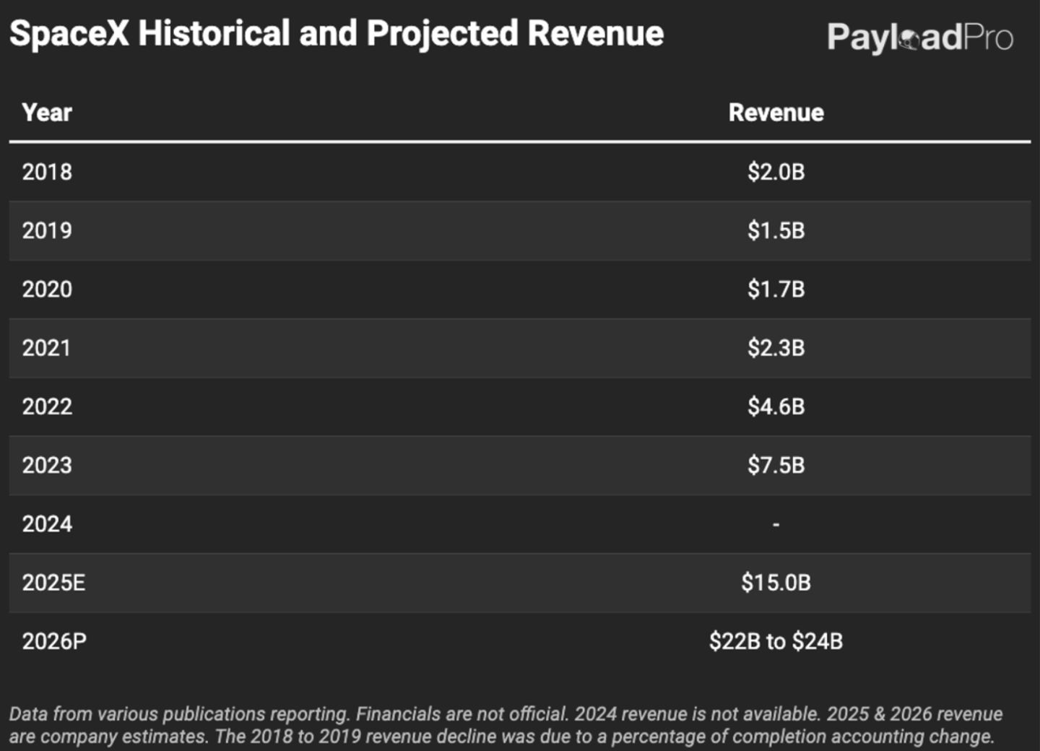
Task: Click the $1.7B revenue value
Action: click(x=776, y=290)
